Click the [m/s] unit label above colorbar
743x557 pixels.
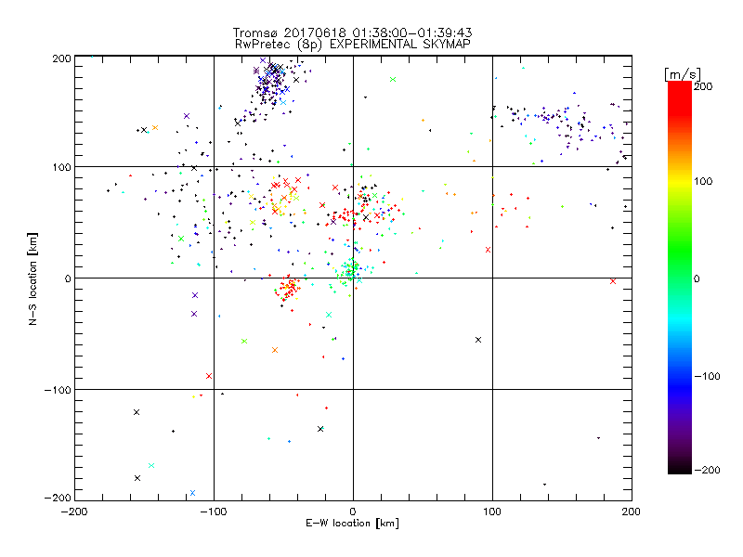click(683, 74)
